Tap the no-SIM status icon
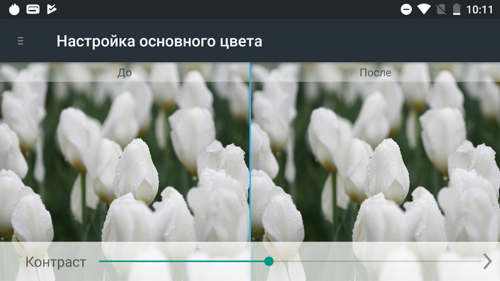 click(x=441, y=10)
